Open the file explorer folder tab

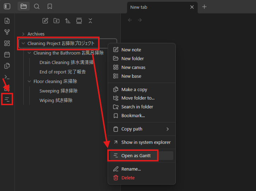click(x=24, y=7)
